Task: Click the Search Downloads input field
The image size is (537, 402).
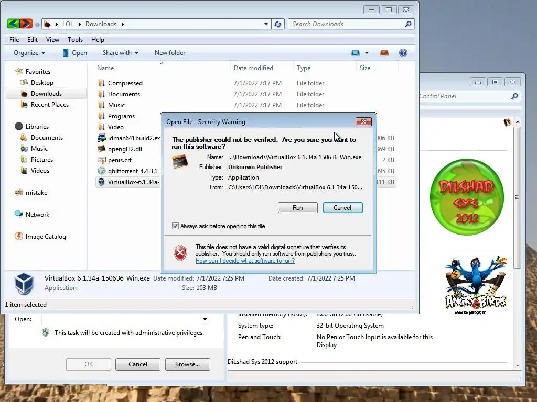Action: point(346,24)
